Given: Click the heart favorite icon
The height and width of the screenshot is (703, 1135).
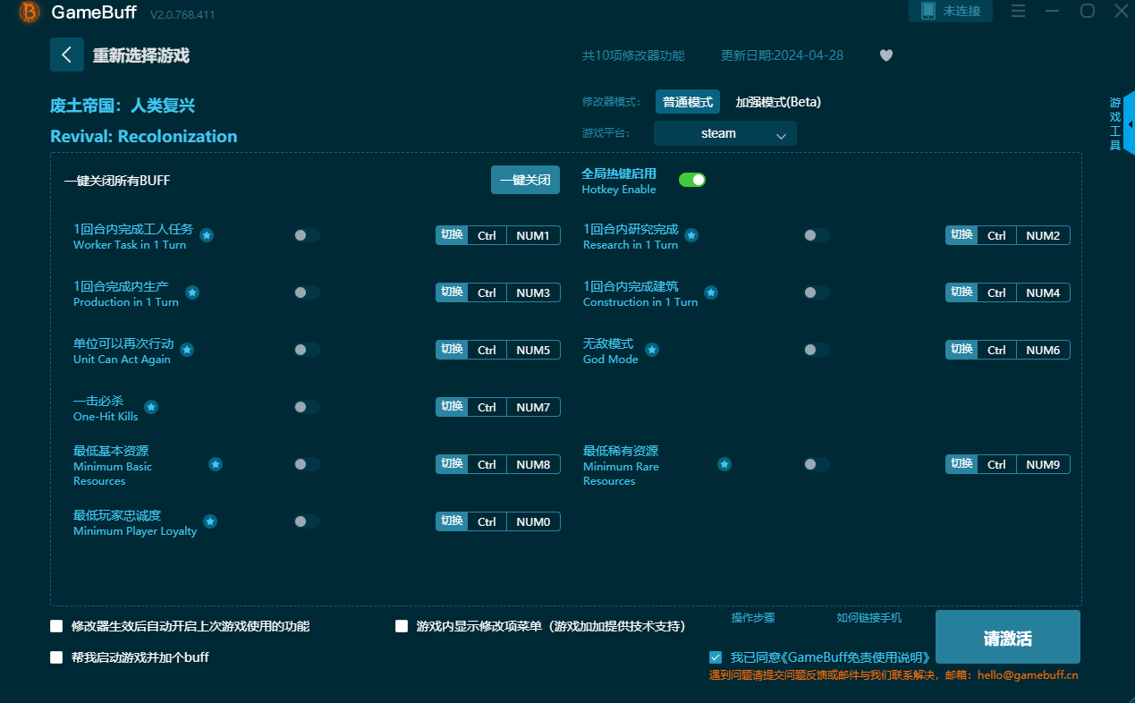Looking at the screenshot, I should [886, 55].
